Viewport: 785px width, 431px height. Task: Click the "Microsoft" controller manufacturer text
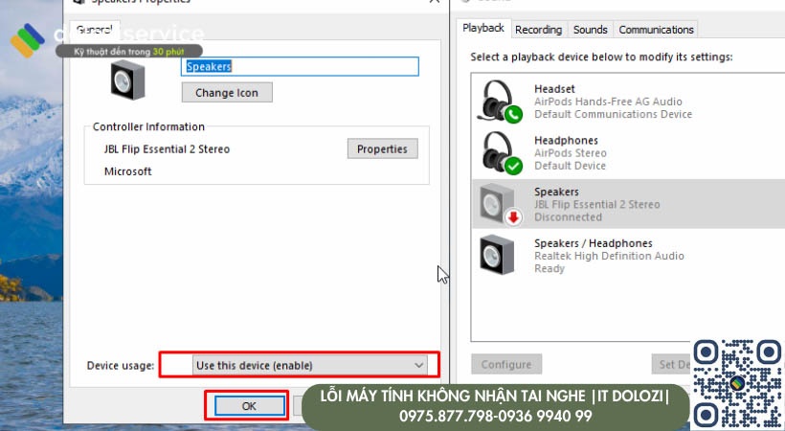point(127,171)
